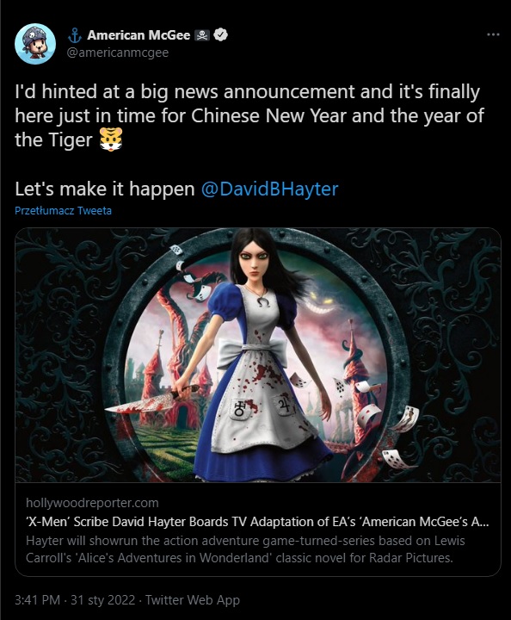Open the Twitter Web App source link

[193, 600]
